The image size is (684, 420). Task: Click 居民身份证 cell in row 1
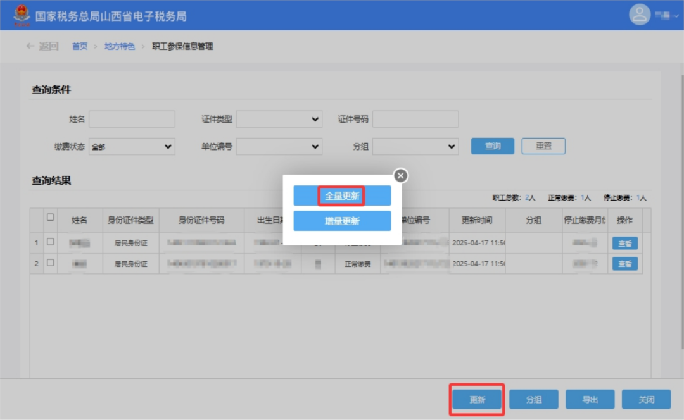[131, 243]
